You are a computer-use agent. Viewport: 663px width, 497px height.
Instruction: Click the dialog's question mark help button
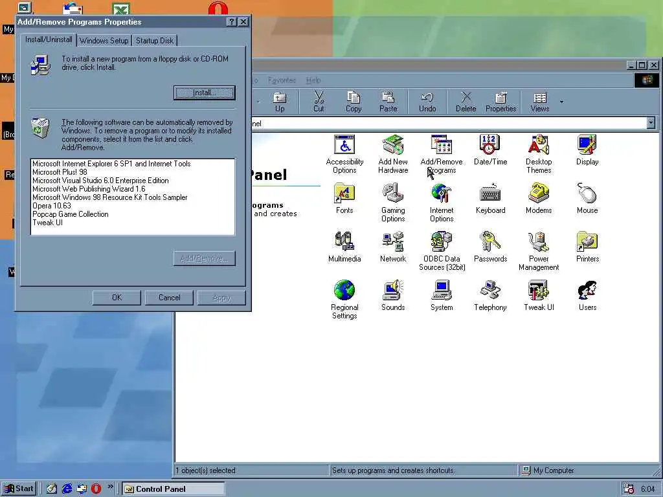[231, 22]
